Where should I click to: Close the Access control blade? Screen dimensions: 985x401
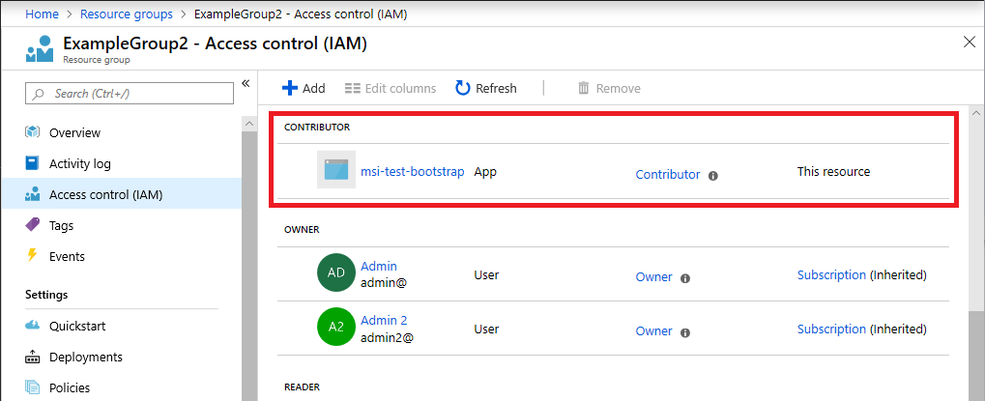pyautogui.click(x=970, y=42)
